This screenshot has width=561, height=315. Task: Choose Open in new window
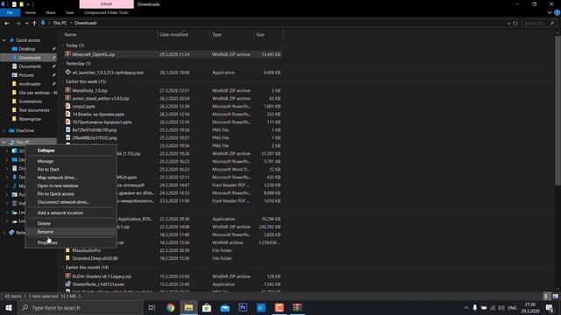[x=71, y=186]
